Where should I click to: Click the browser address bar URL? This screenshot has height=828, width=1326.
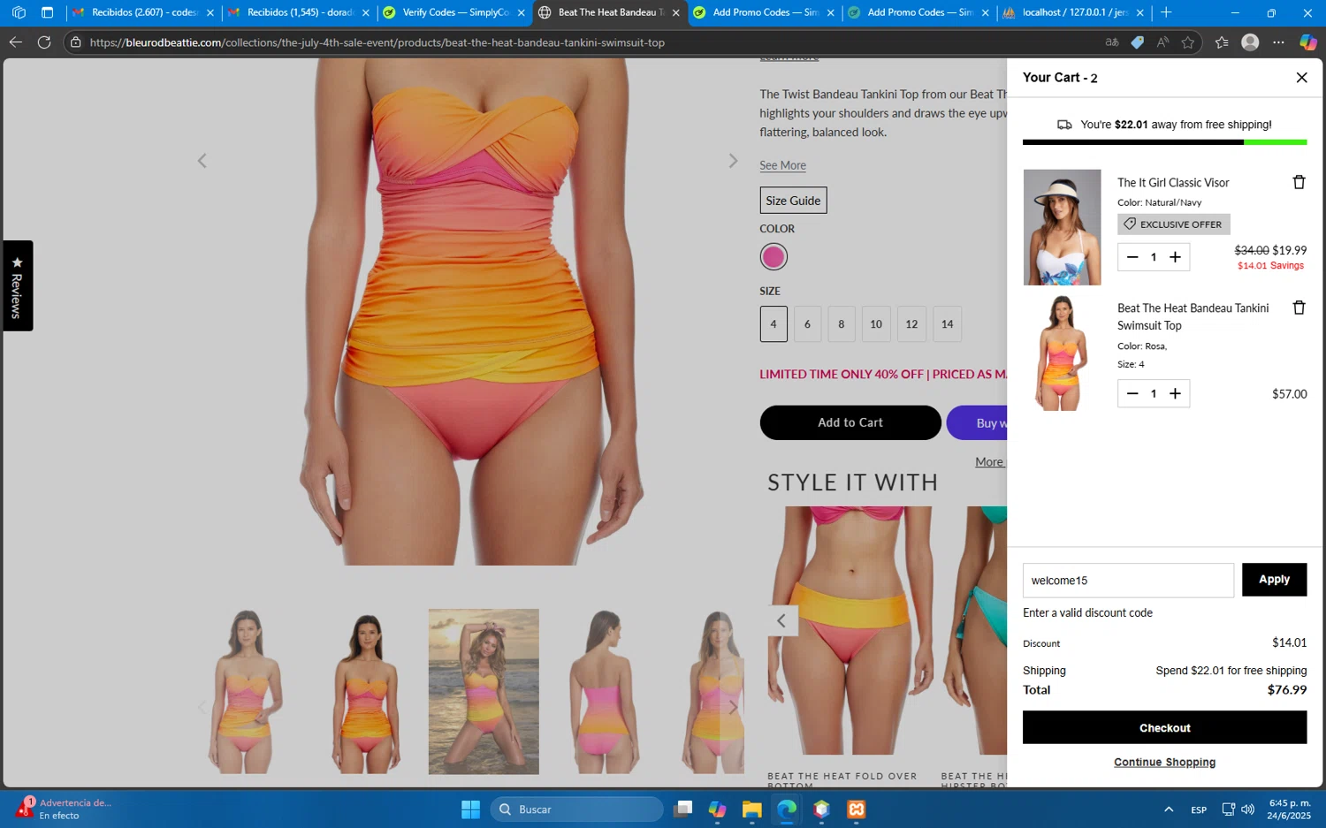pyautogui.click(x=377, y=42)
